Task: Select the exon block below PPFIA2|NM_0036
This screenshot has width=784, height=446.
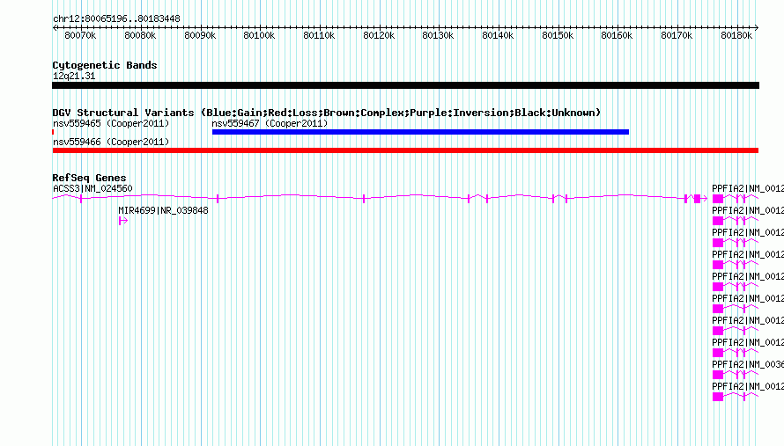Action: point(718,375)
